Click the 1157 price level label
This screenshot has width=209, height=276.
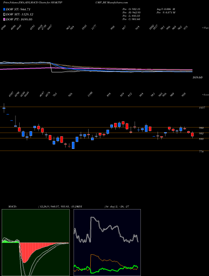pos(201,108)
